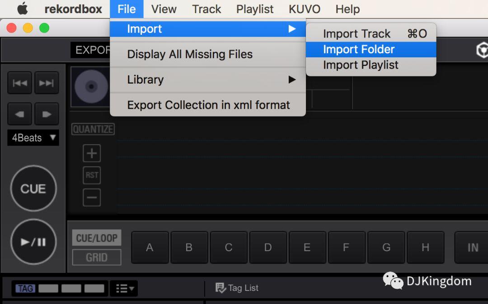Skip to next track button
The width and height of the screenshot is (488, 304).
click(x=47, y=83)
